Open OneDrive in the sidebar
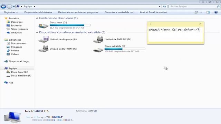 tap(16, 33)
